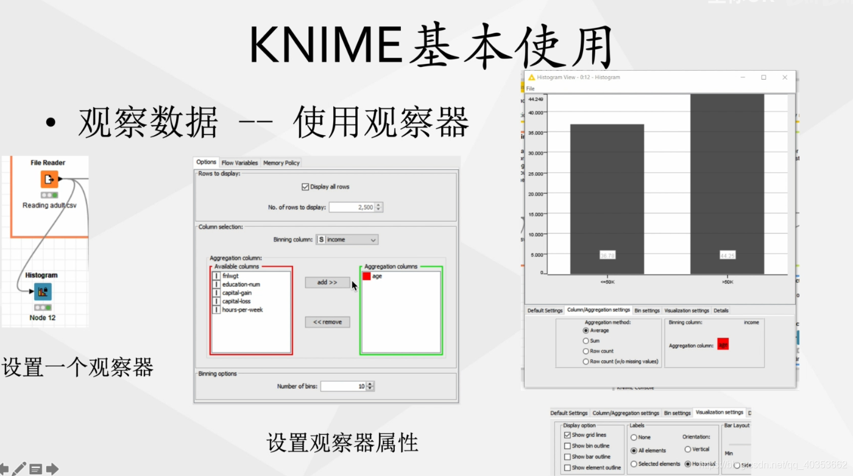Click the warning icon in Histogram View title
853x476 pixels.
click(x=531, y=77)
